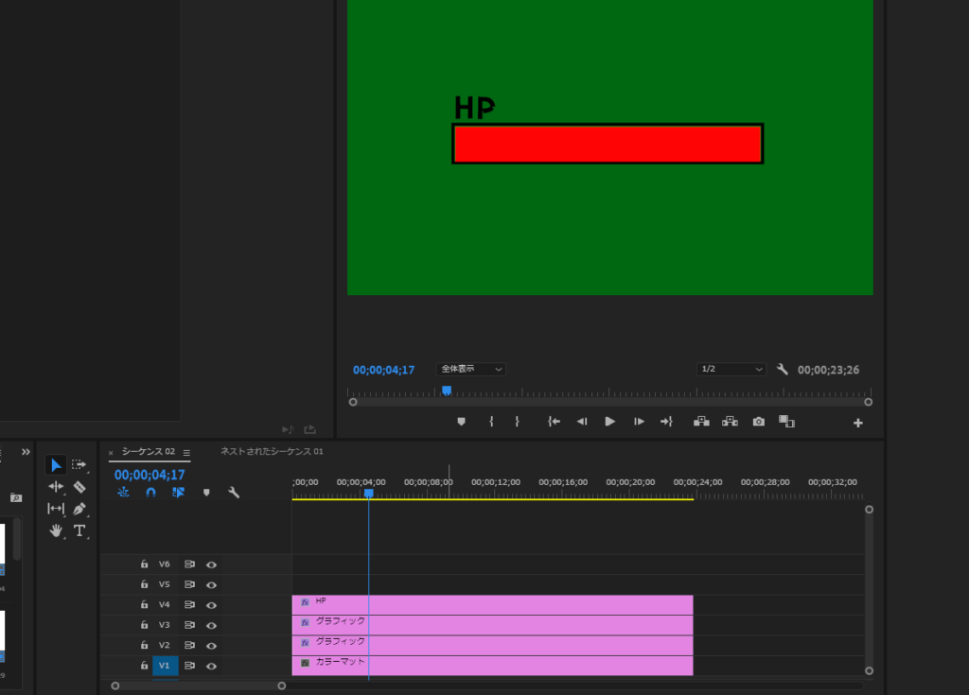Activate the Track Select Forward tool
Screen dimensions: 969x695
pyautogui.click(x=79, y=464)
